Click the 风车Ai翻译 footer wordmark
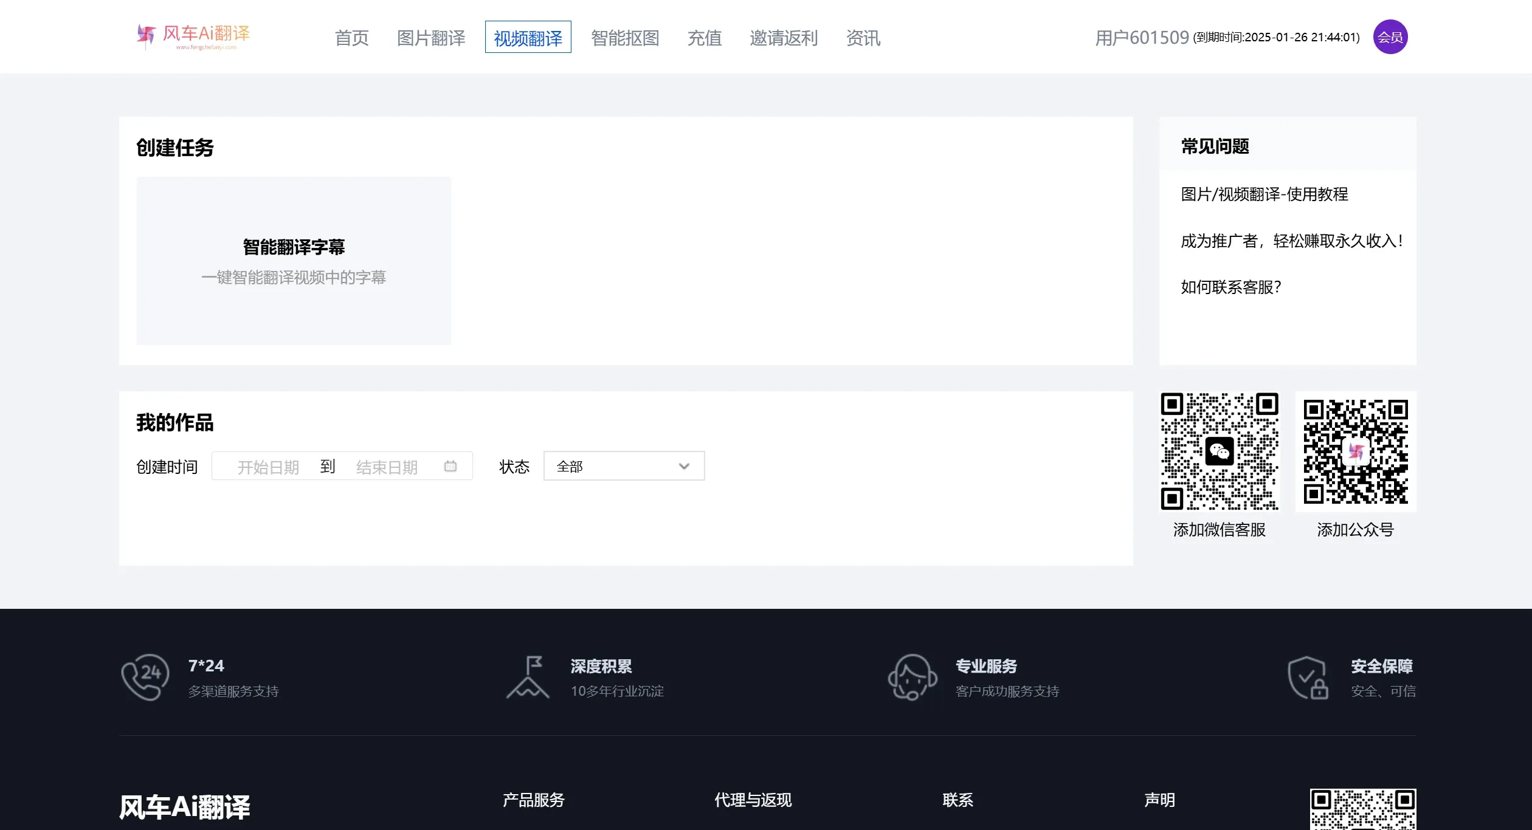1532x830 pixels. click(x=184, y=807)
